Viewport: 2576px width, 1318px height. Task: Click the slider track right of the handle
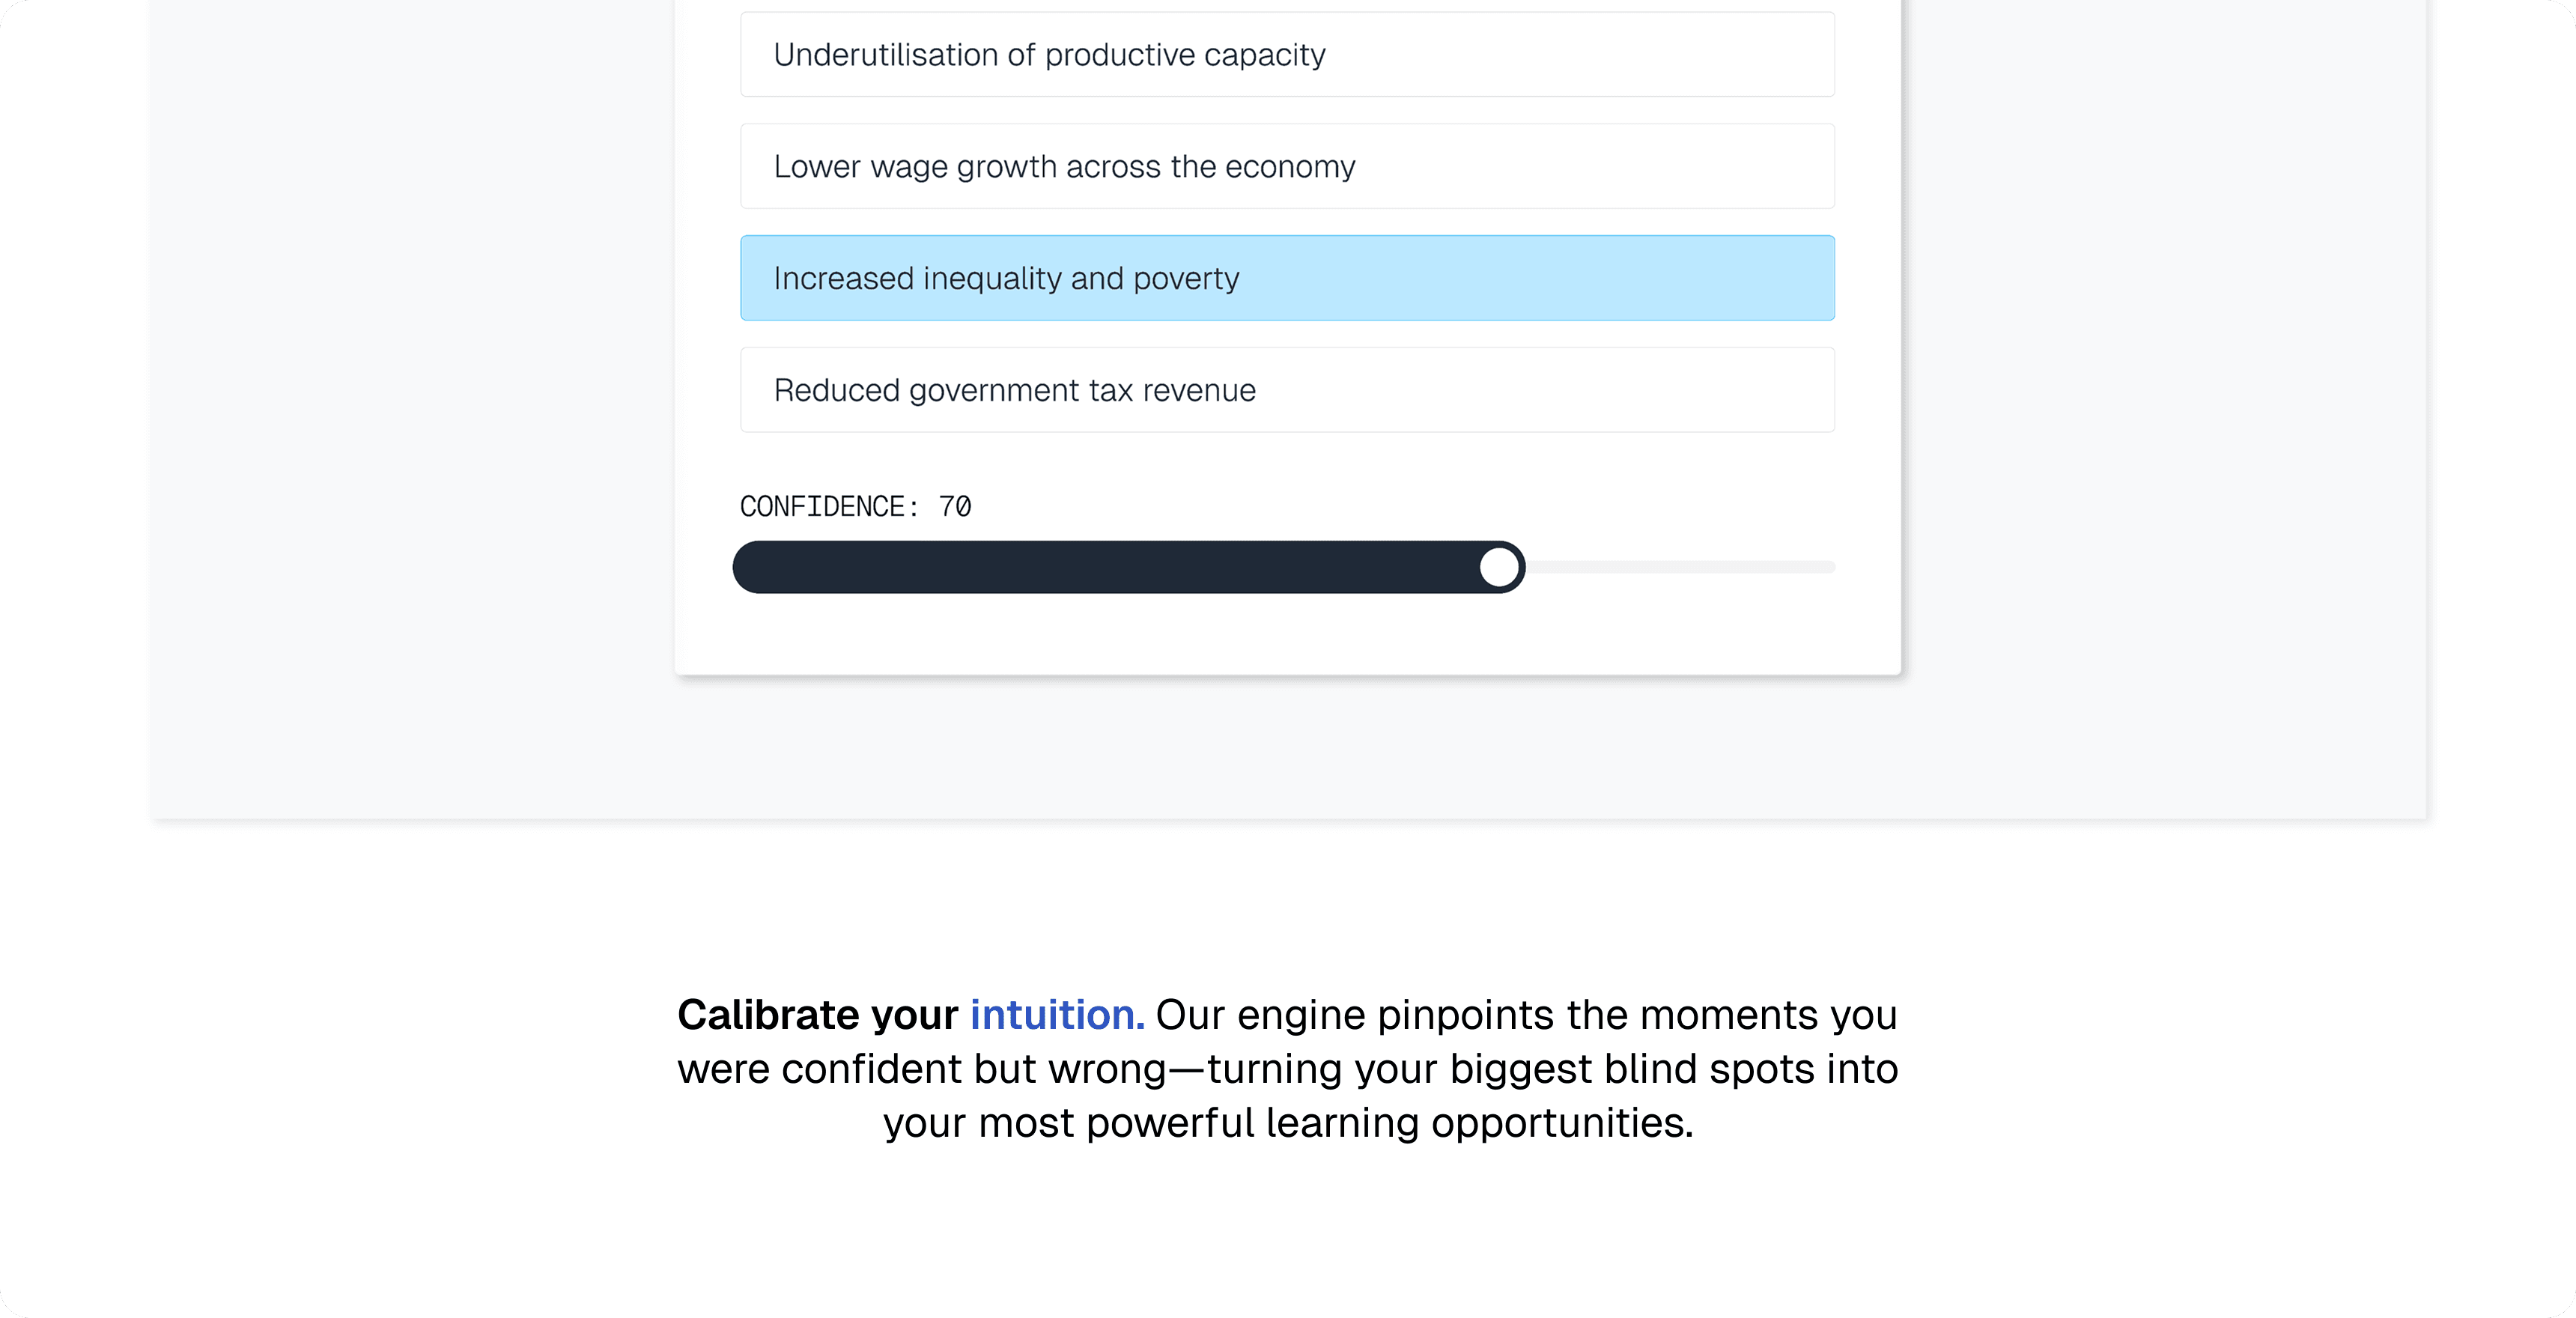(1680, 566)
